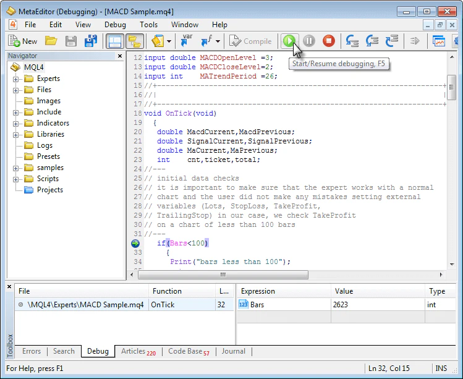Click the Save All toolbar icon
The image size is (463, 379).
pos(91,41)
